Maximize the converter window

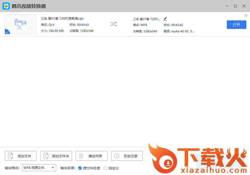[x=235, y=6]
